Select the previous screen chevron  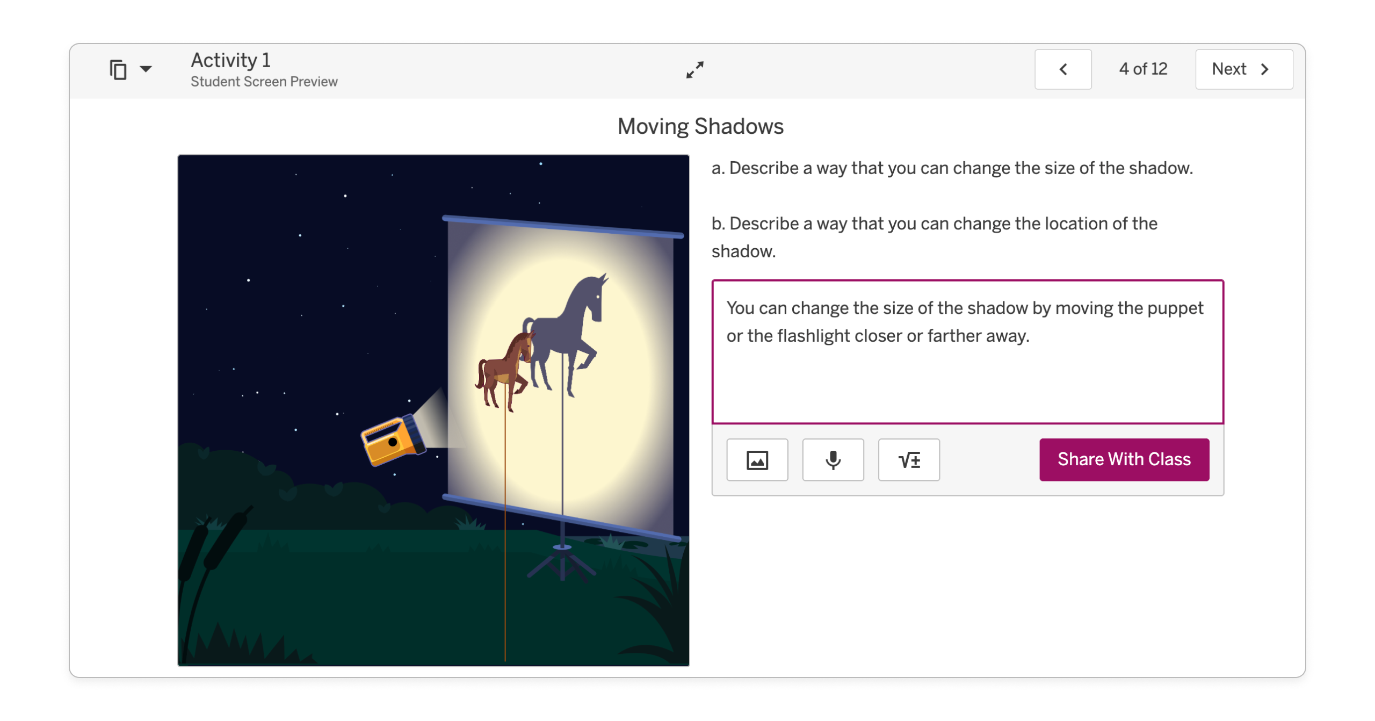click(1063, 69)
